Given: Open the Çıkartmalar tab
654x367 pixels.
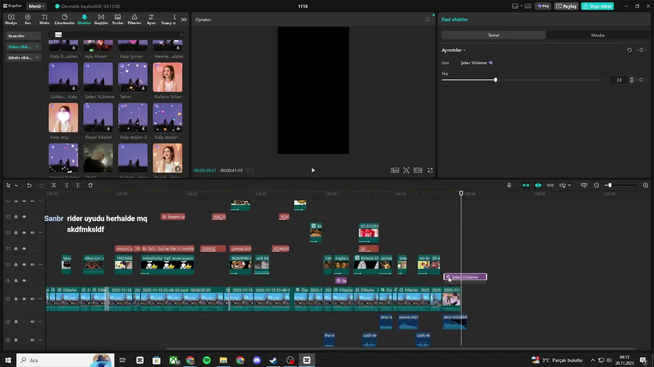Looking at the screenshot, I should point(64,19).
